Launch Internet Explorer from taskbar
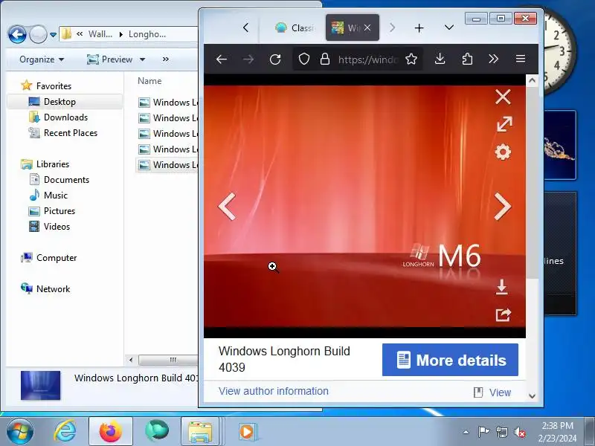The height and width of the screenshot is (446, 595). [x=65, y=432]
